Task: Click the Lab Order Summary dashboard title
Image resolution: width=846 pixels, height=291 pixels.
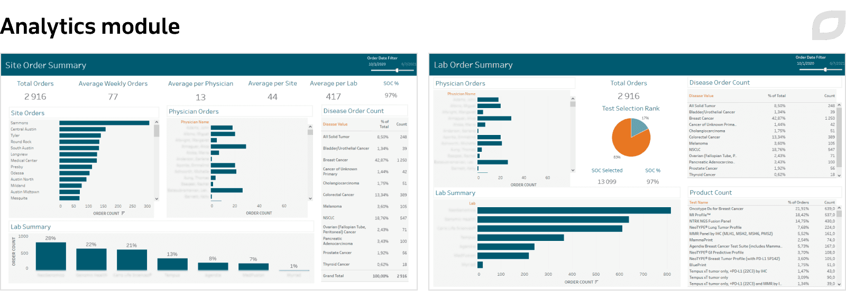Action: pos(473,65)
